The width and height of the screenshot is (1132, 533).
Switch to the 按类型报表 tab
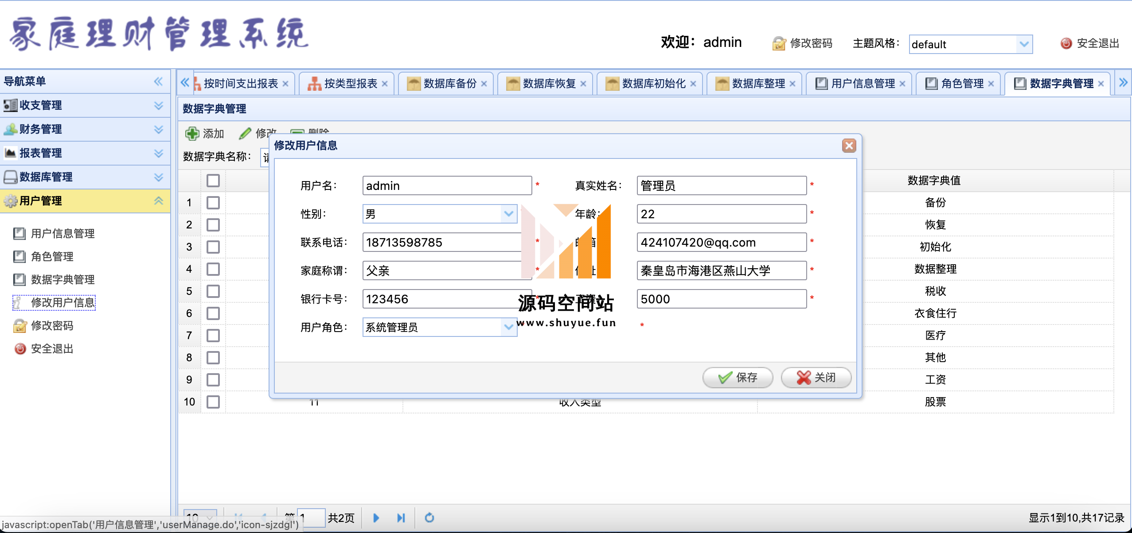click(346, 84)
